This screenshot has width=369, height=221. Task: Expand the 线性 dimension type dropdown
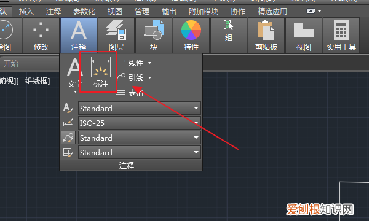point(149,63)
